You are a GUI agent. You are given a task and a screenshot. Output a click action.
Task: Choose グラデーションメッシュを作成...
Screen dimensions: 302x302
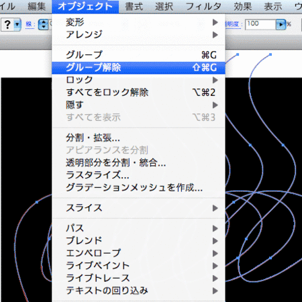138,188
